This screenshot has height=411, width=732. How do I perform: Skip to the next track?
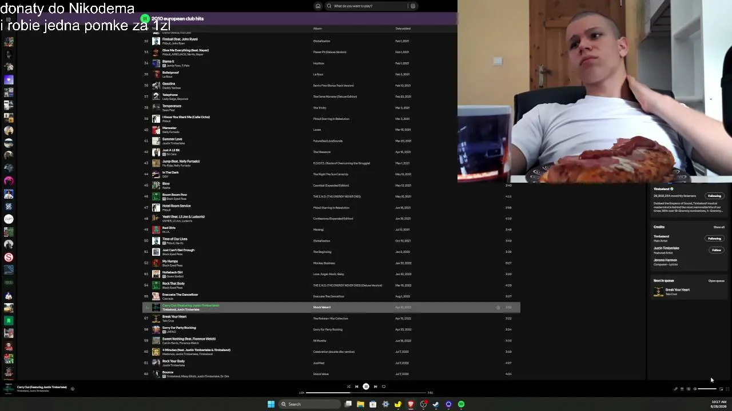pos(375,386)
